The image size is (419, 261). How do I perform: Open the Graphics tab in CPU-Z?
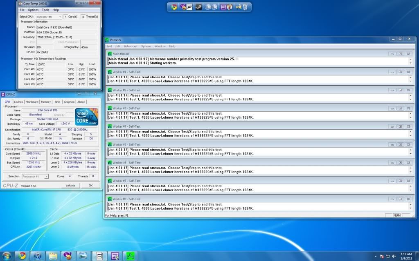click(69, 102)
